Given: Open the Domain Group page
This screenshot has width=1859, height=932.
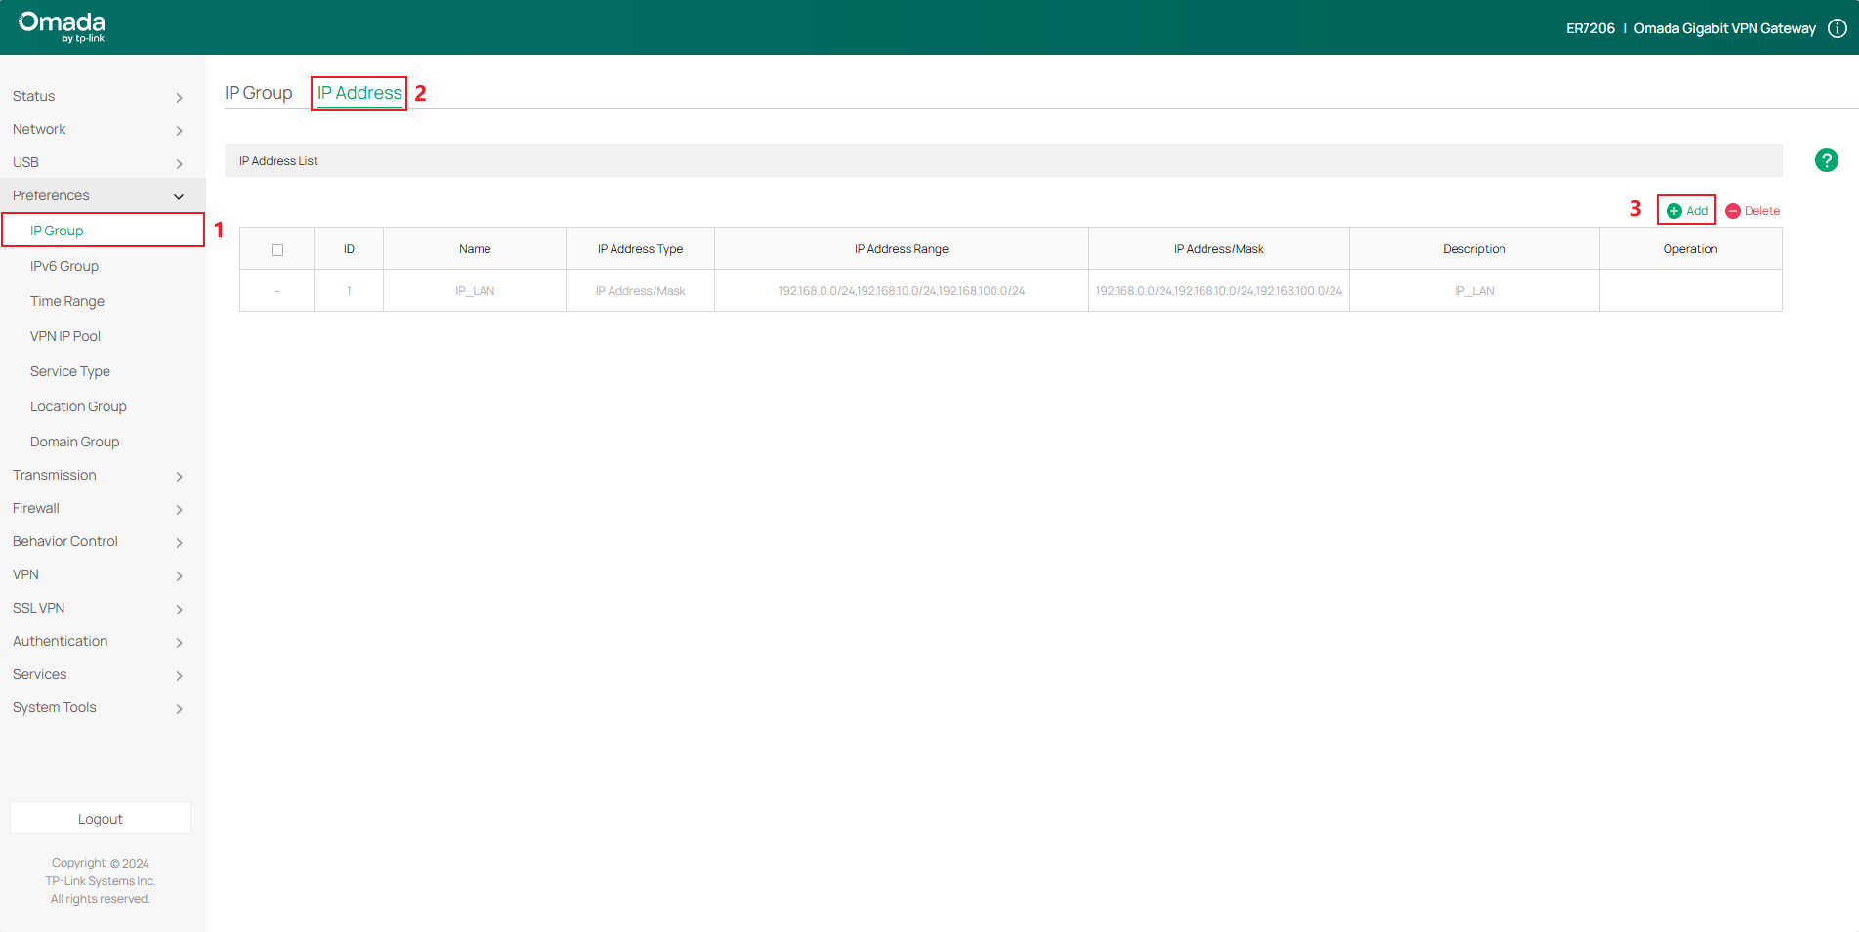Looking at the screenshot, I should point(73,441).
